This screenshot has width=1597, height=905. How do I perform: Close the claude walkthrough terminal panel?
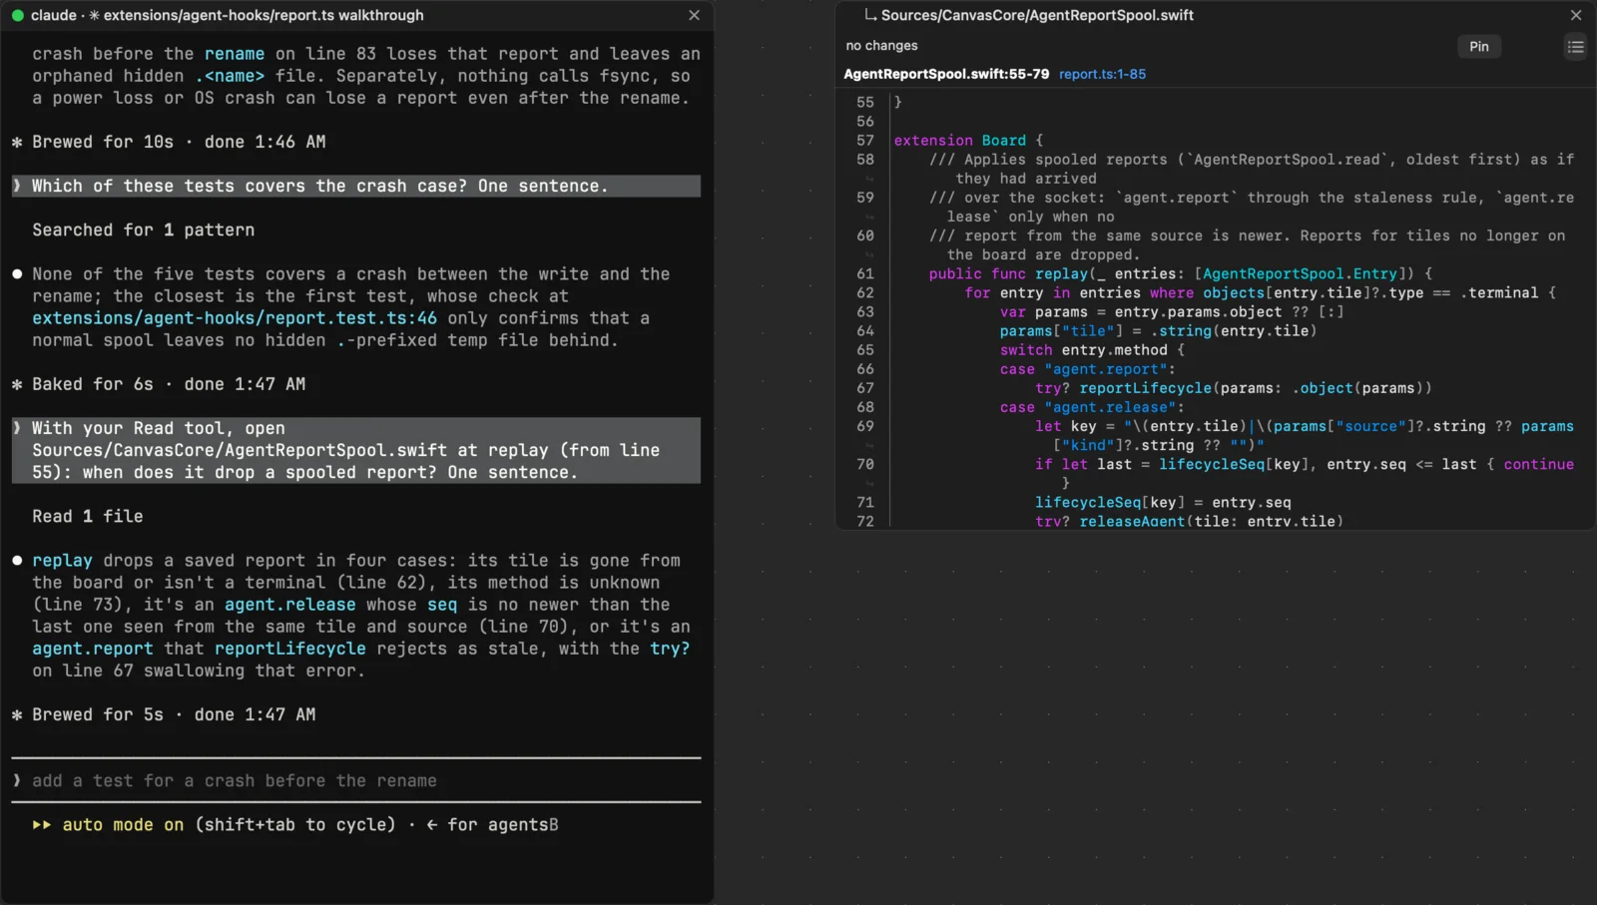pyautogui.click(x=695, y=16)
